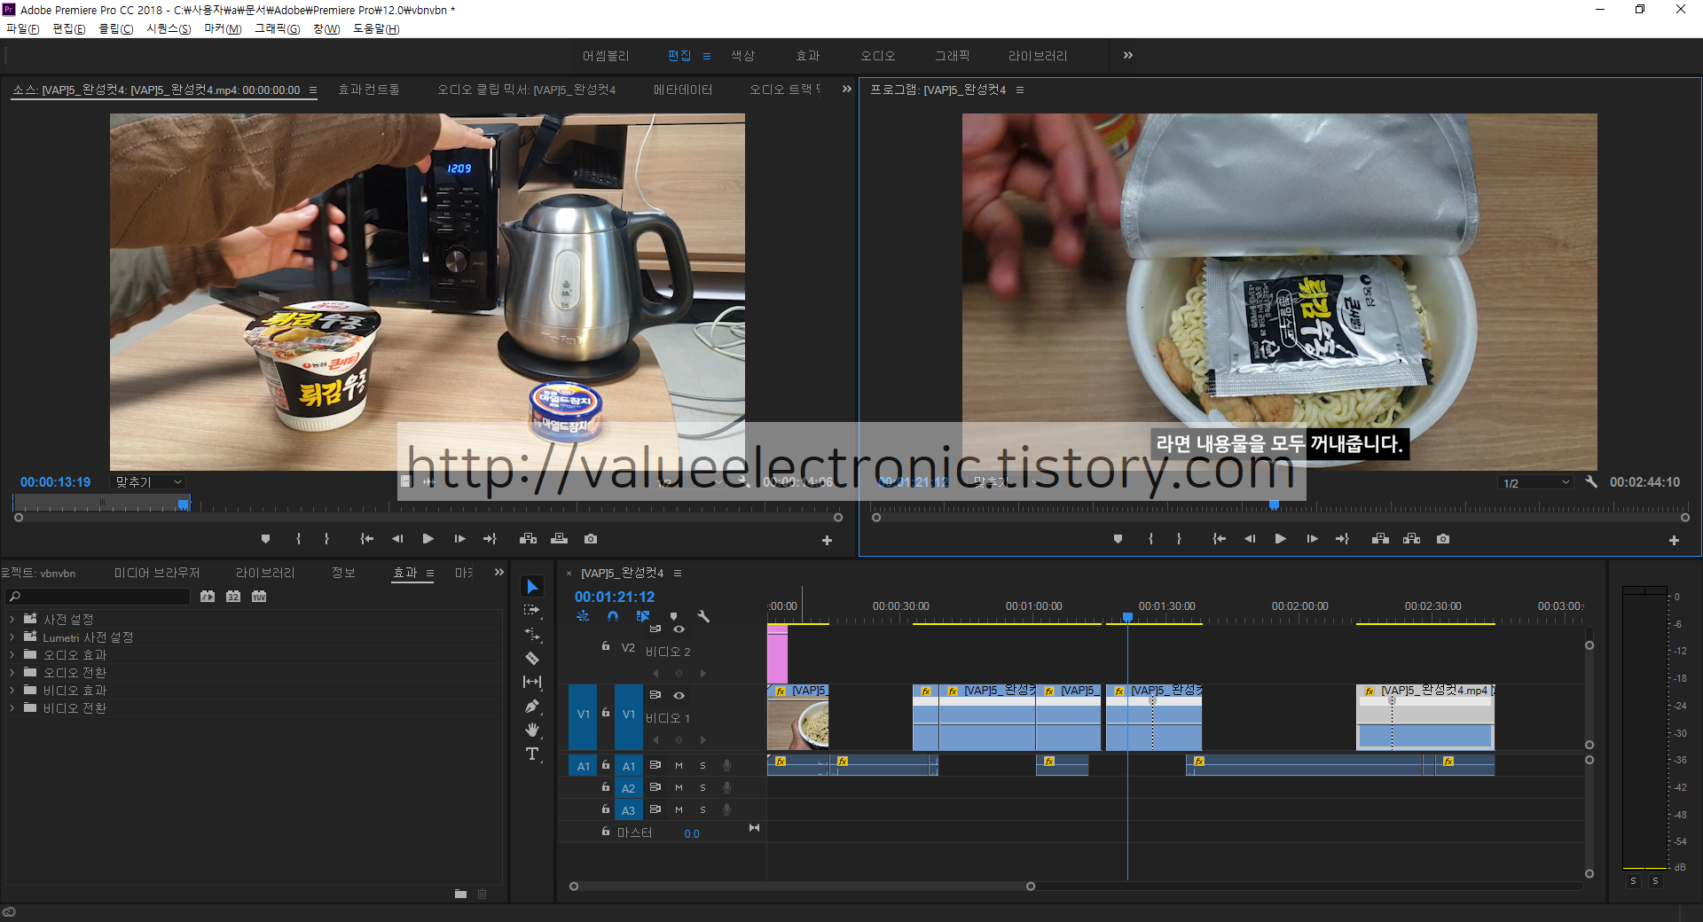The width and height of the screenshot is (1703, 922).
Task: Click Lift button in Program monitor
Action: click(x=1380, y=539)
